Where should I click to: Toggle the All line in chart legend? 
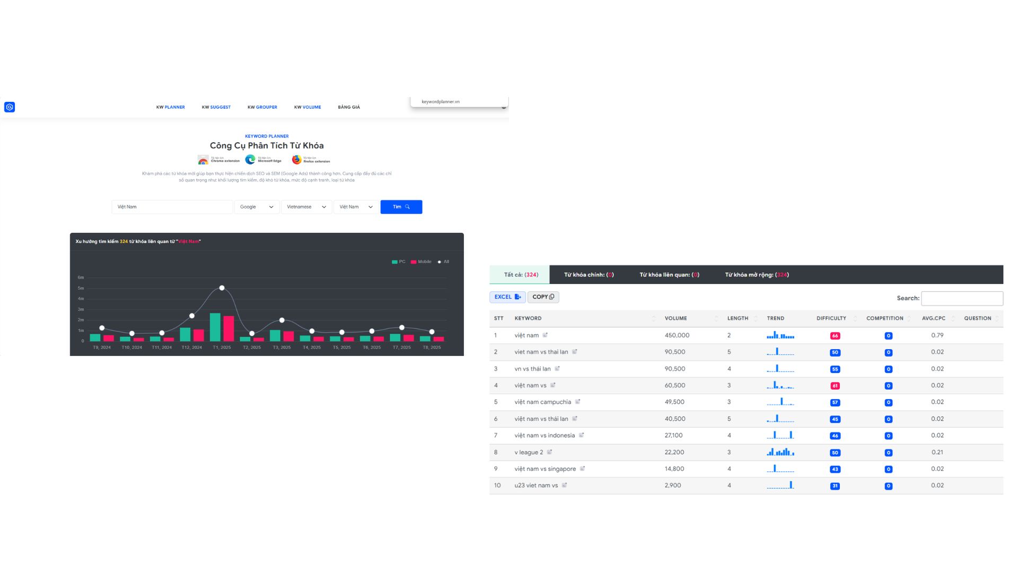[x=443, y=262]
